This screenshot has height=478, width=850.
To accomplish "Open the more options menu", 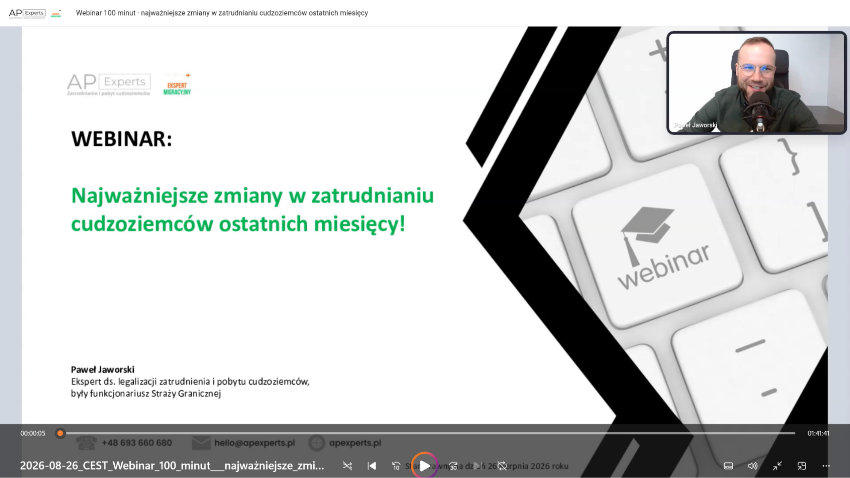I will (x=826, y=466).
